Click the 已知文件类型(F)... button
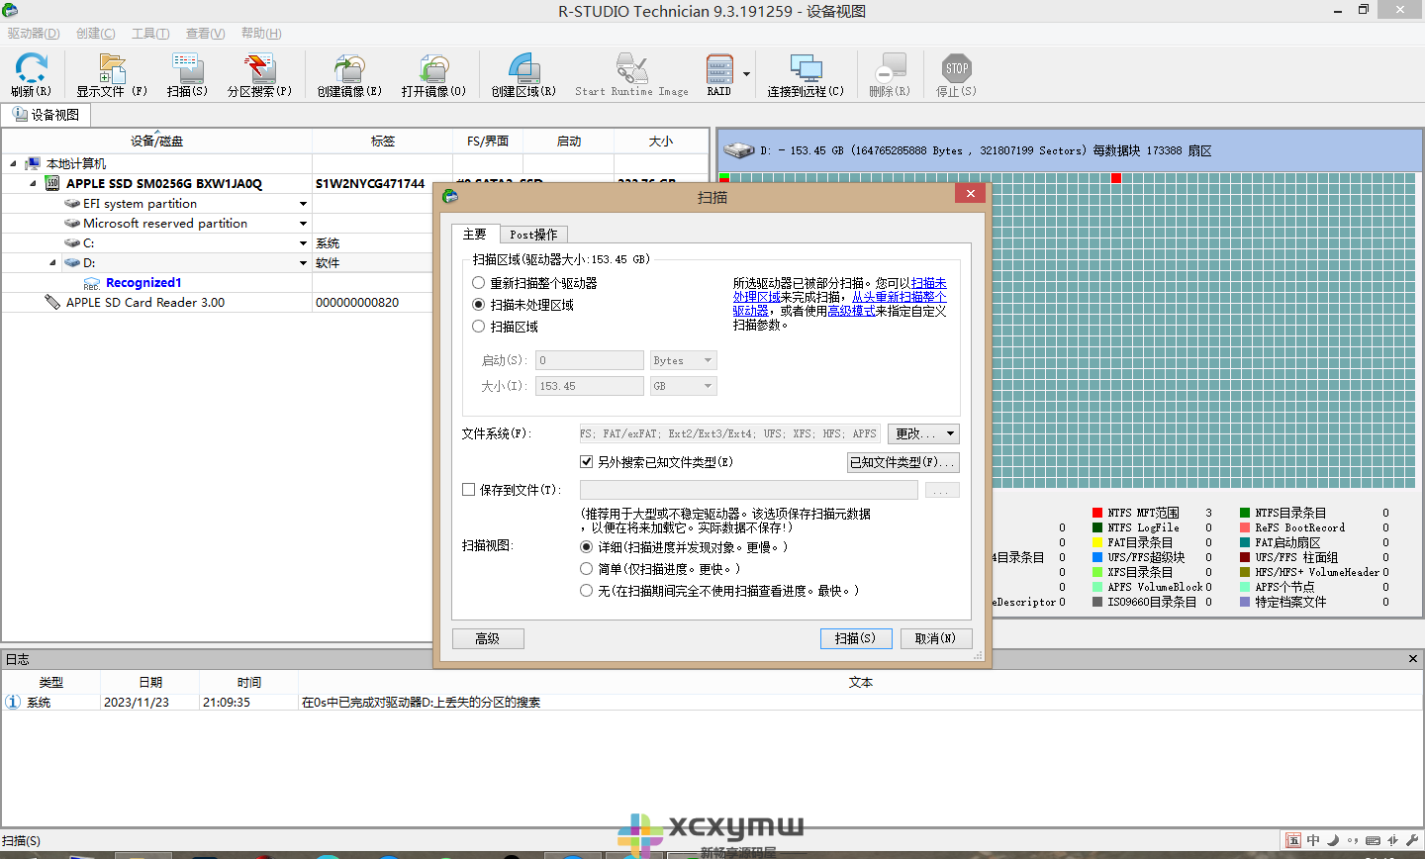This screenshot has height=859, width=1425. (x=903, y=462)
